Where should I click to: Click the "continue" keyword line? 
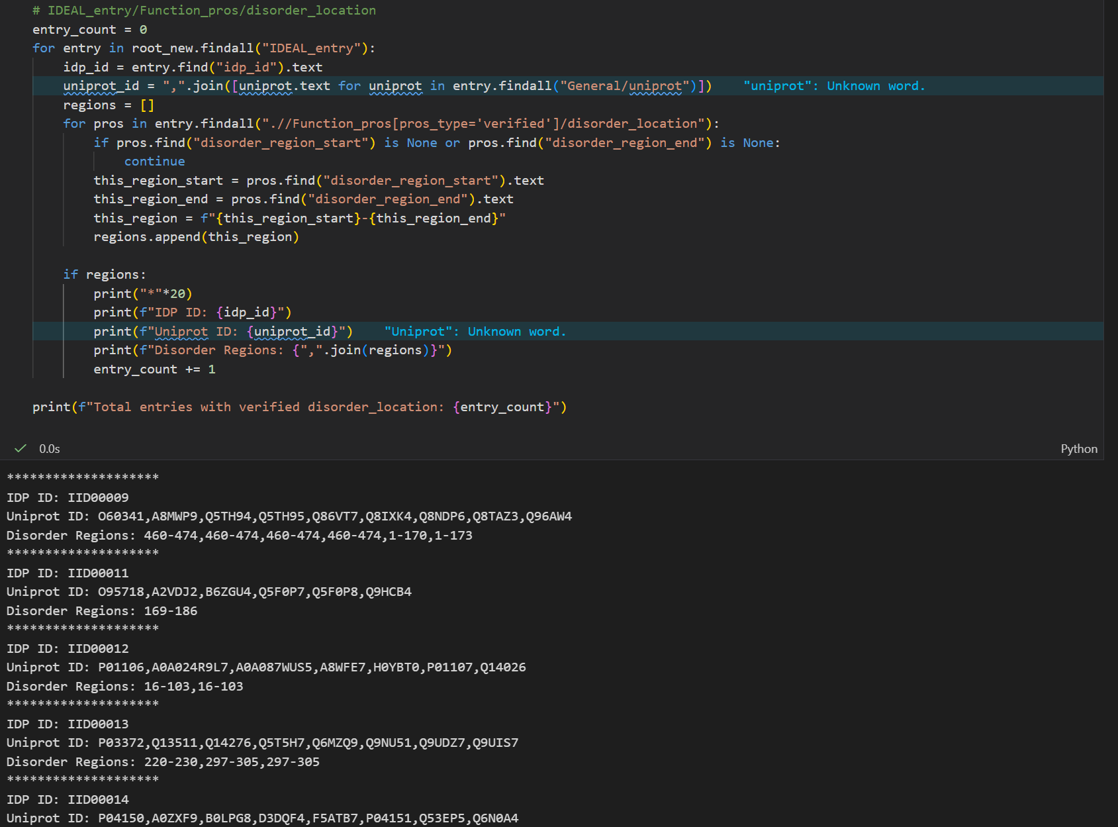click(155, 162)
